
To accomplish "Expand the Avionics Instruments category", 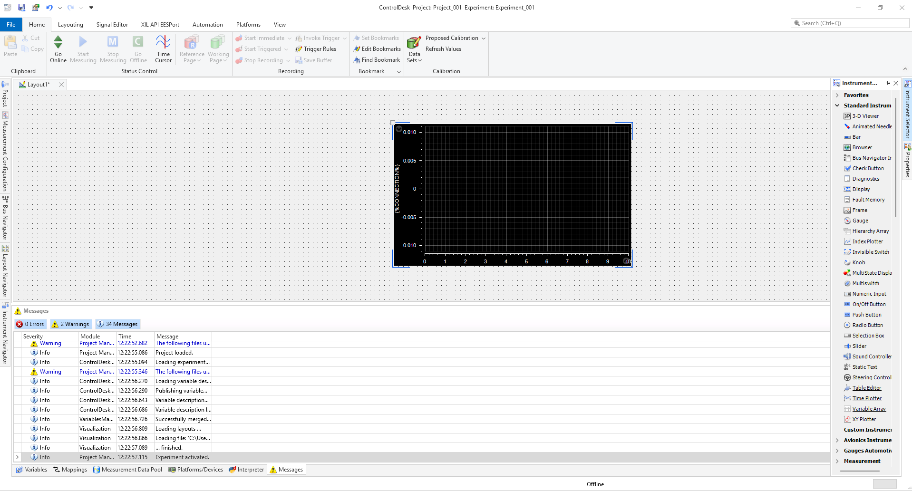I will [837, 440].
